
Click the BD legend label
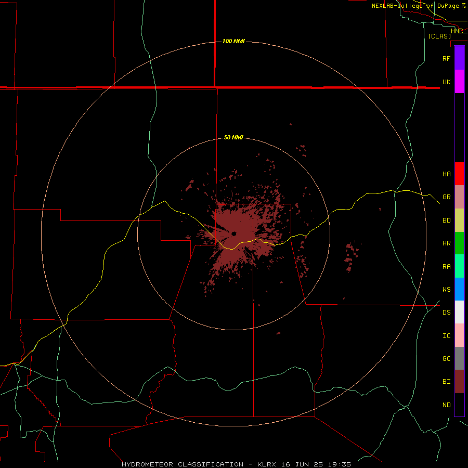(446, 220)
